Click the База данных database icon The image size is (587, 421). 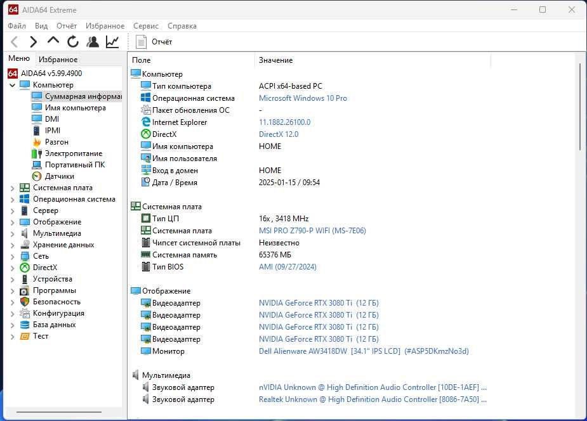pyautogui.click(x=25, y=325)
